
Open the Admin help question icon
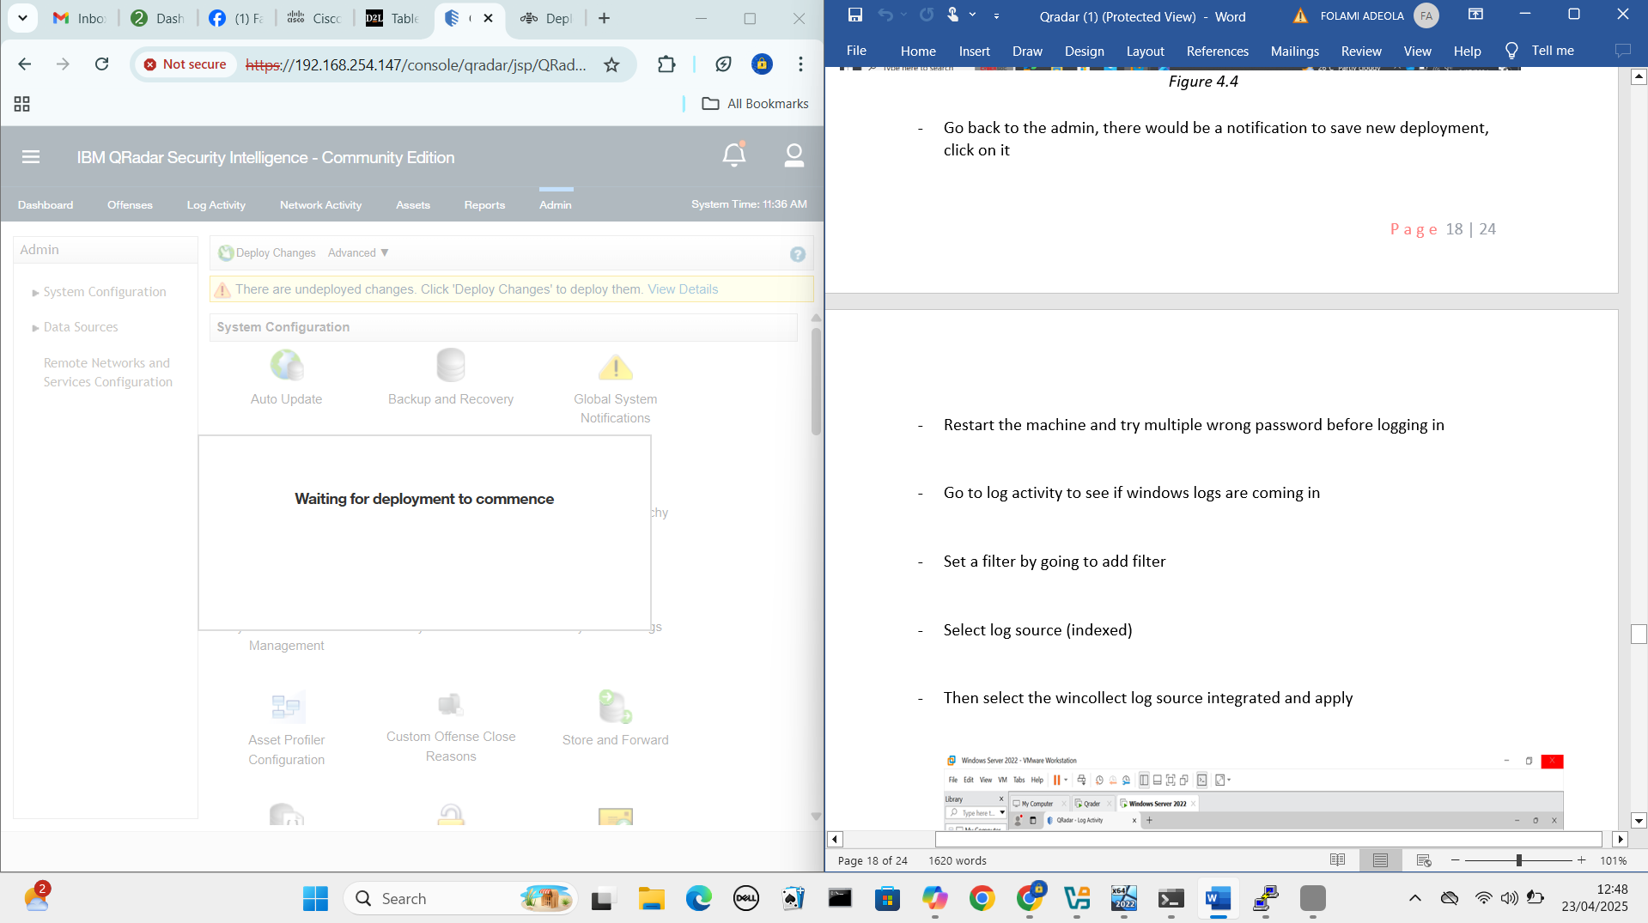tap(798, 254)
